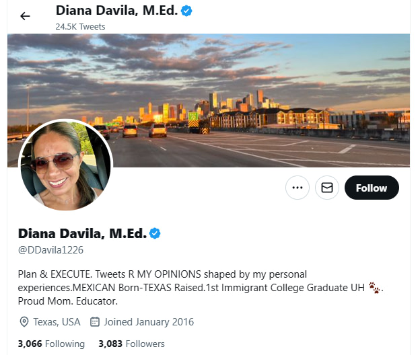Open the circular profile photo
Image resolution: width=420 pixels, height=355 pixels.
tap(66, 165)
